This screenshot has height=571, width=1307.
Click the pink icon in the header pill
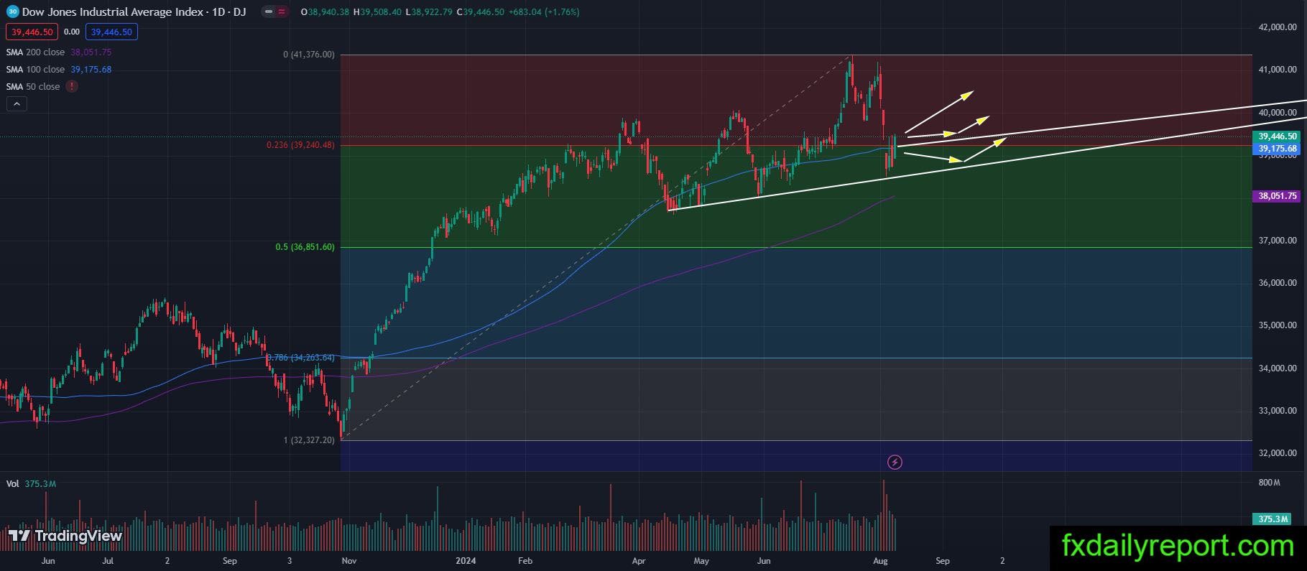pyautogui.click(x=281, y=12)
